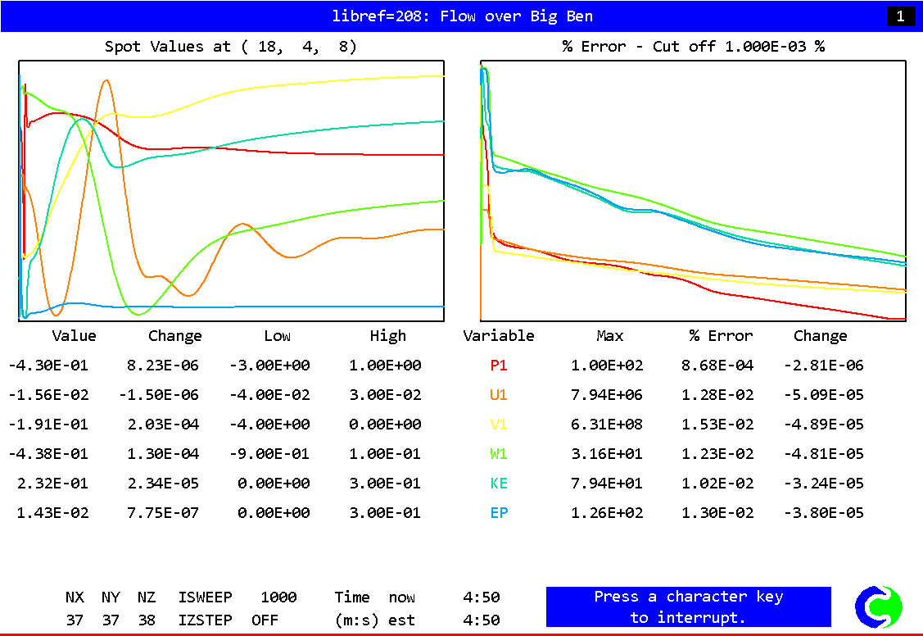Screen dimensions: 923x636
Task: Click the 'High' column header
Action: click(387, 336)
